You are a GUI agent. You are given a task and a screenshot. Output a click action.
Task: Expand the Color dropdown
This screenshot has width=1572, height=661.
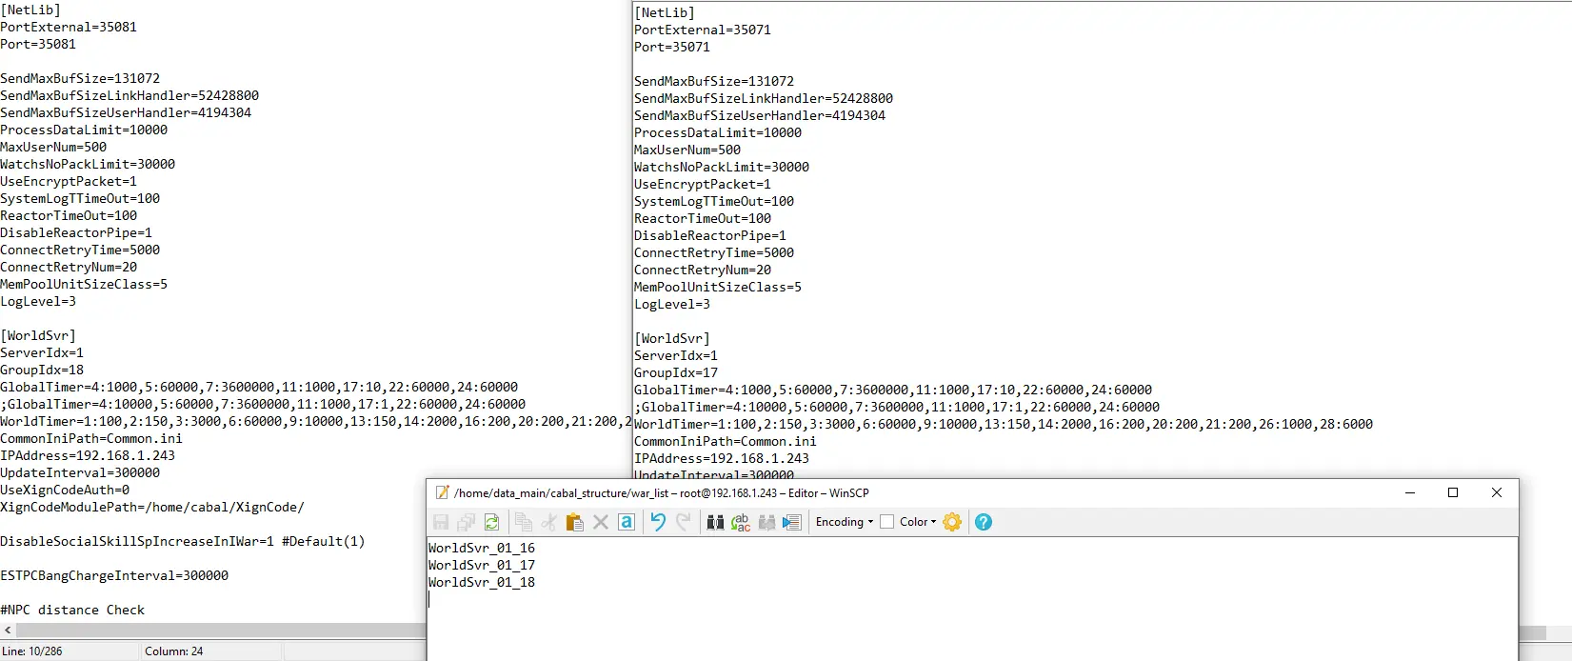point(918,522)
